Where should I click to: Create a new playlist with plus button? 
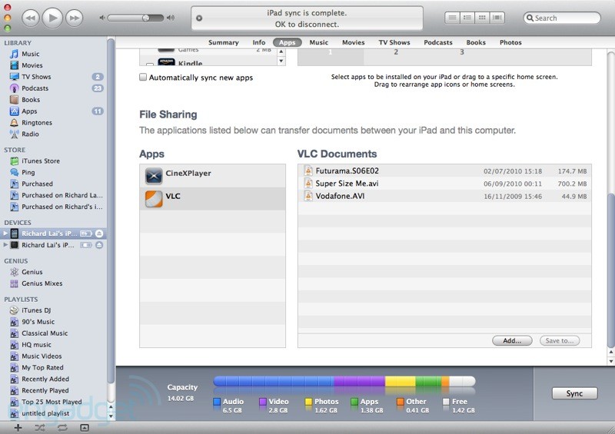click(18, 428)
